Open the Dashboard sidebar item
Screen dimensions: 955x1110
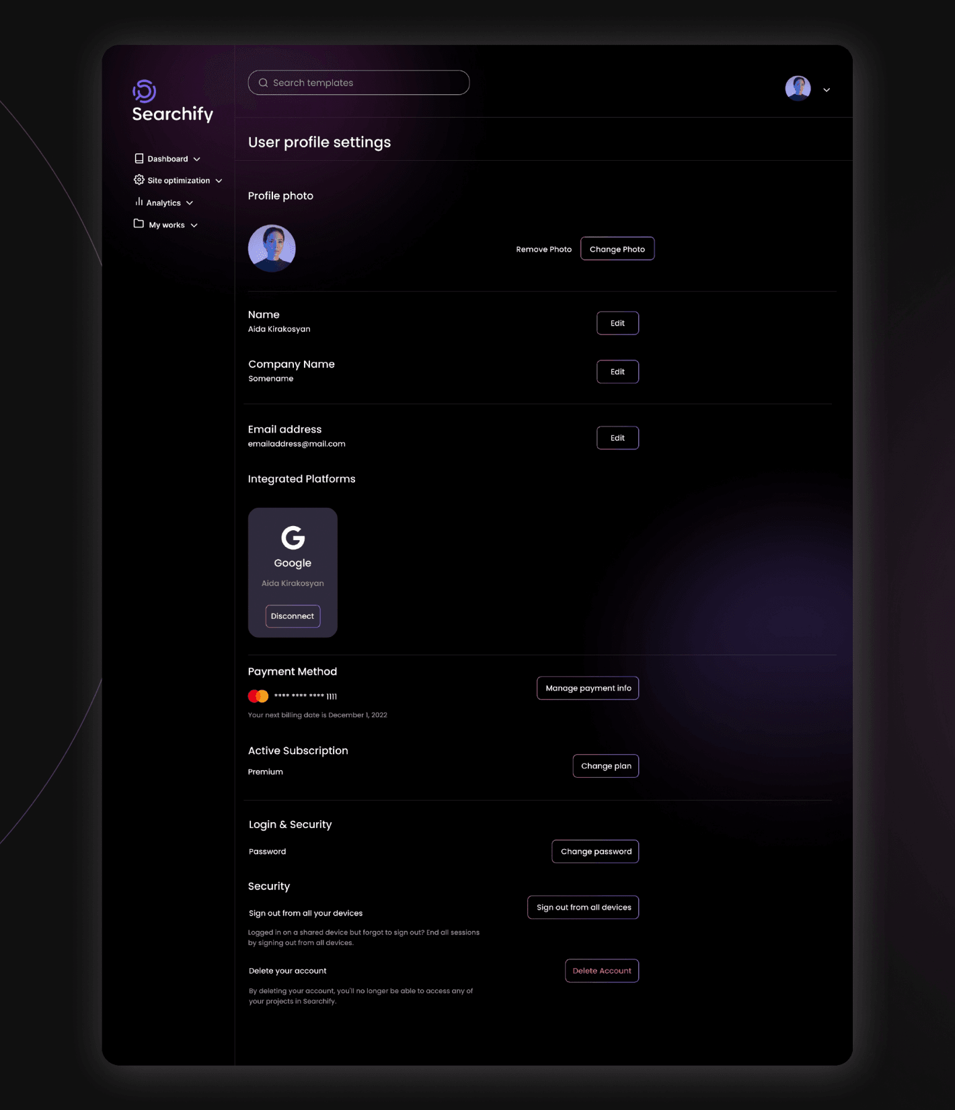click(x=167, y=159)
